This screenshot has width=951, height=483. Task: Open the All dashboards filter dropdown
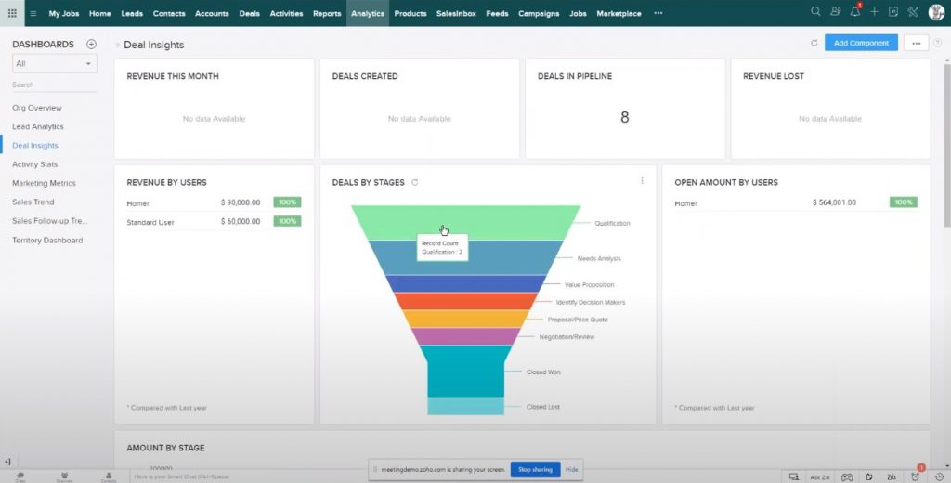tap(54, 64)
